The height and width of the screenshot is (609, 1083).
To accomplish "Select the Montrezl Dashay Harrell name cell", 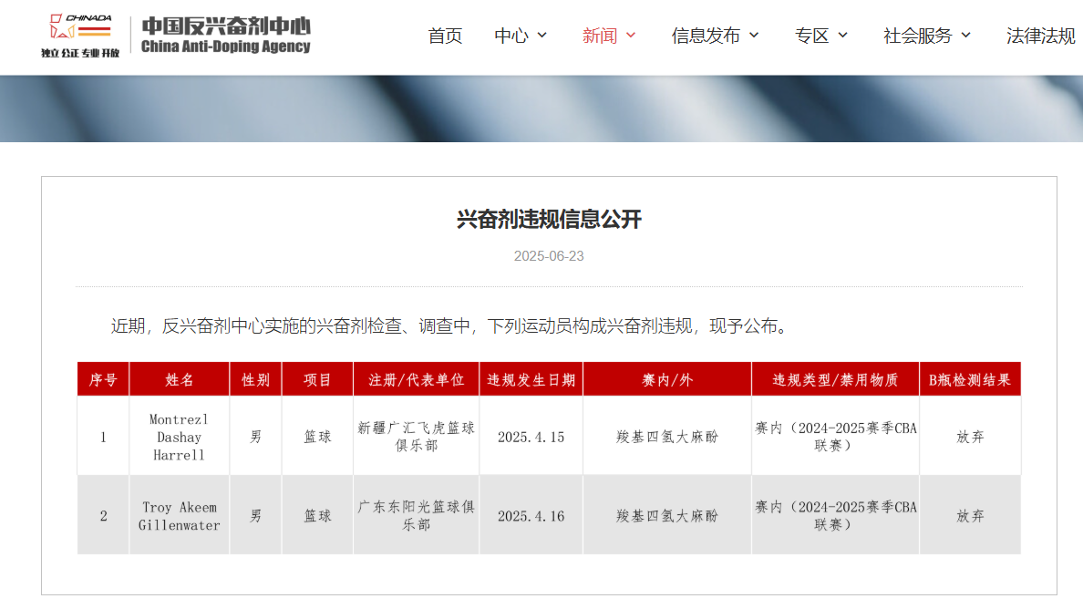I will coord(179,437).
